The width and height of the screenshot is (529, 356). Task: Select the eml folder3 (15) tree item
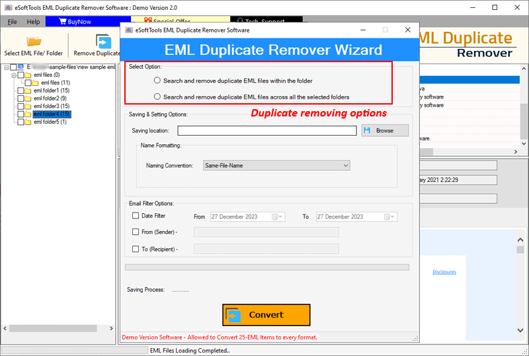coord(52,106)
